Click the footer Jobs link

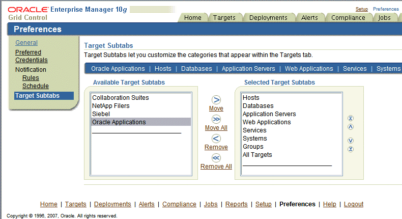[x=211, y=204]
